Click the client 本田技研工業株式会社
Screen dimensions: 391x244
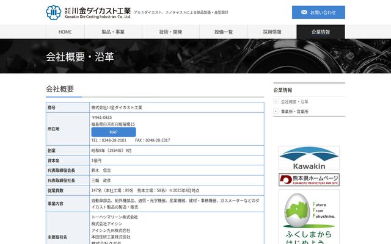(x=111, y=237)
